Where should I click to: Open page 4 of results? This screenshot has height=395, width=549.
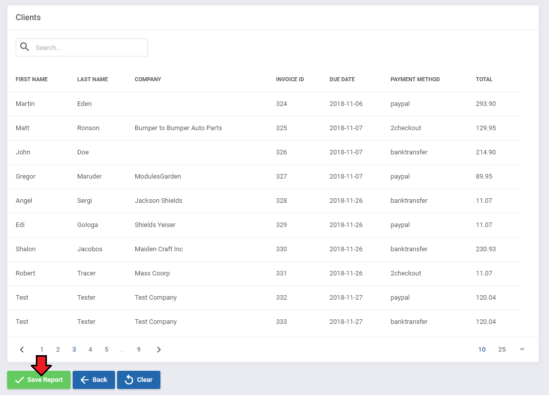[x=90, y=350]
